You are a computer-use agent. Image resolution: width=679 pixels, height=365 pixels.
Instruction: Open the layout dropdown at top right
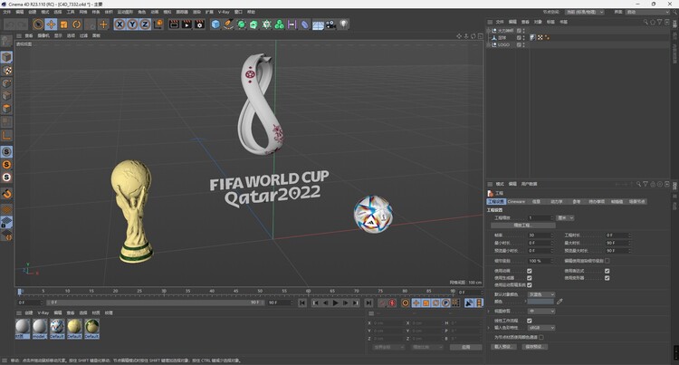[x=647, y=12]
